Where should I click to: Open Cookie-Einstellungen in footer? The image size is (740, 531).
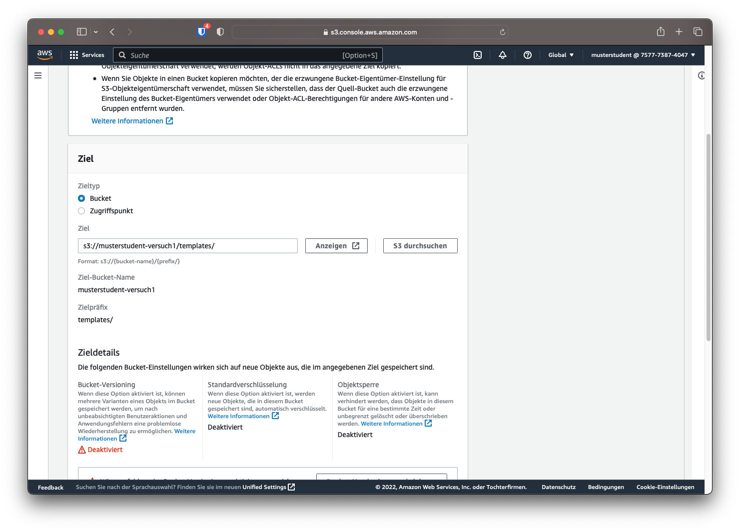click(665, 487)
